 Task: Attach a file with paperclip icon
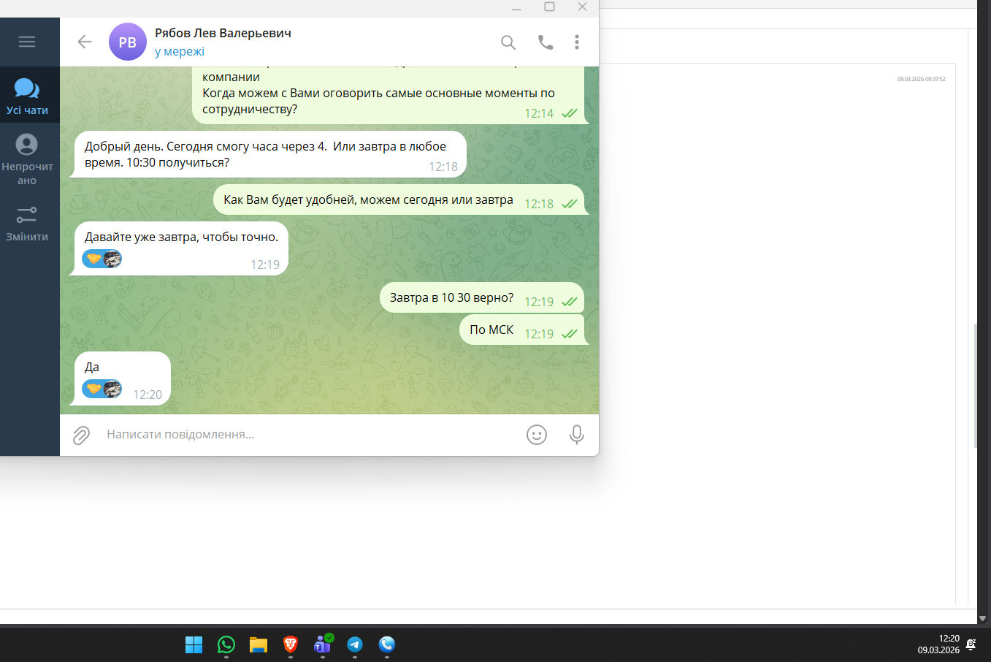pyautogui.click(x=81, y=435)
